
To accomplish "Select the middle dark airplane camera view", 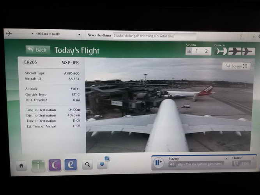I will (235, 51).
